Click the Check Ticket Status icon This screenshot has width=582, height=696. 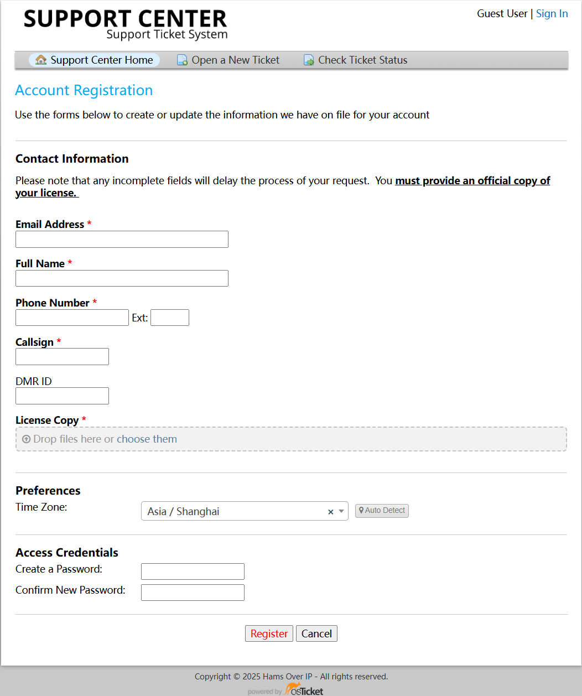(309, 60)
